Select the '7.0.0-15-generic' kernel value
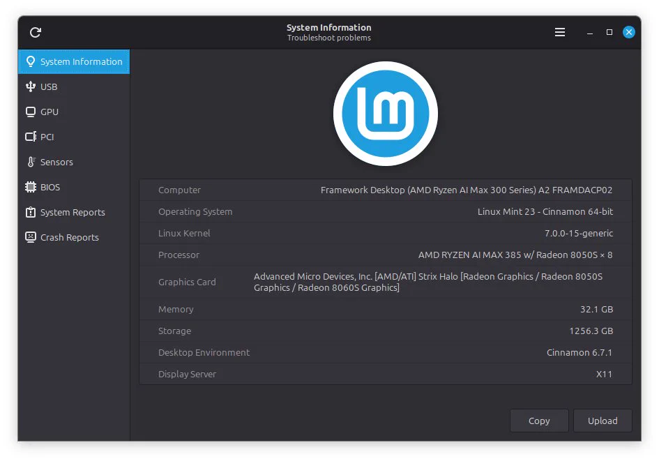Viewport: 659px width, 461px height. 578,233
